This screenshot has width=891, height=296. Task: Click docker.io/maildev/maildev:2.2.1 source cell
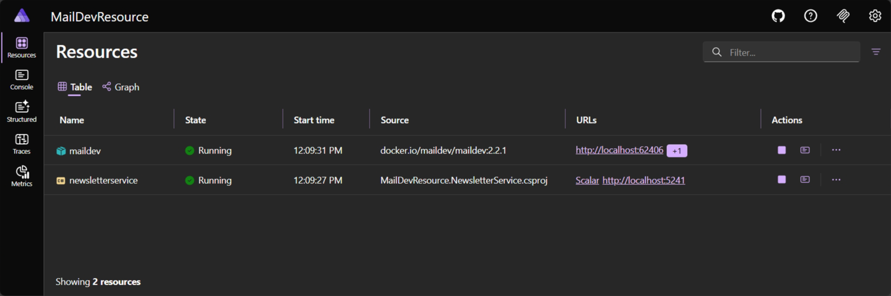point(443,150)
